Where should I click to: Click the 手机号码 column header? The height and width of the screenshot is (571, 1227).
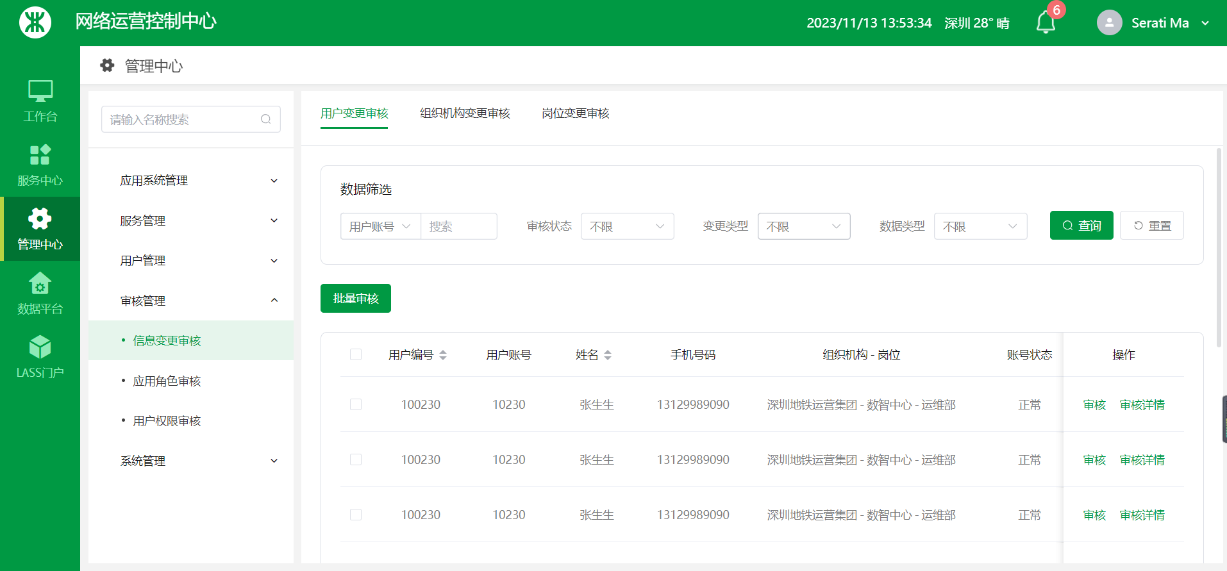coord(693,355)
